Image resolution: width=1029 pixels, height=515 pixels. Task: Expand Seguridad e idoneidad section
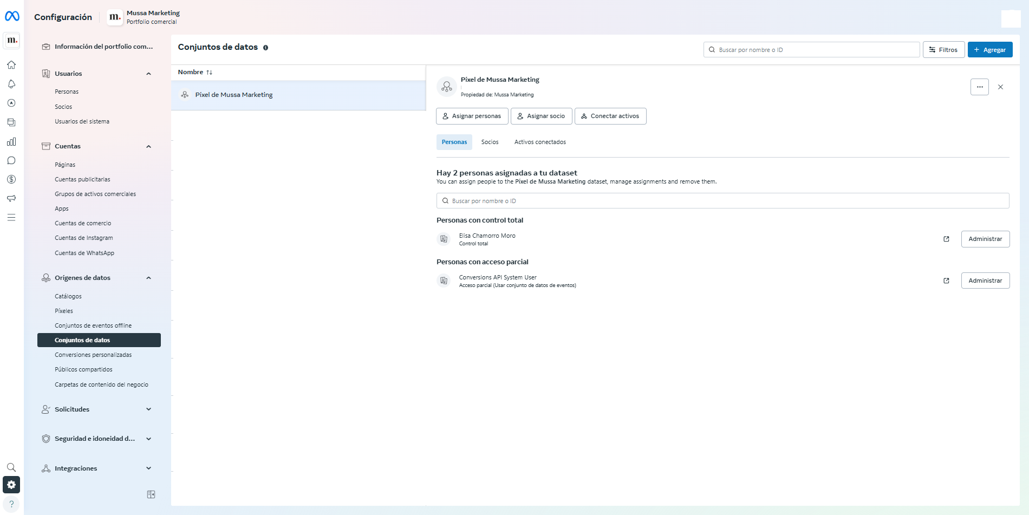(x=149, y=439)
